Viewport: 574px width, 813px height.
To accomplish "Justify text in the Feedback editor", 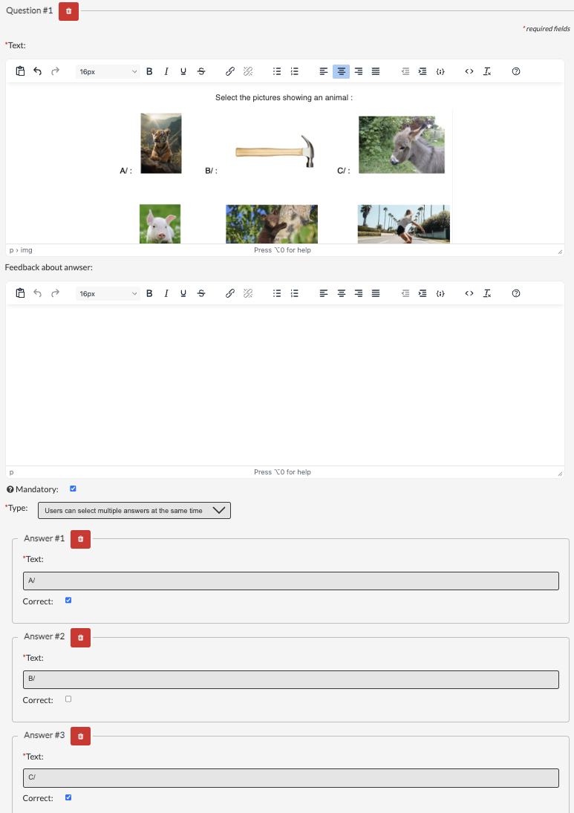I will (x=376, y=293).
